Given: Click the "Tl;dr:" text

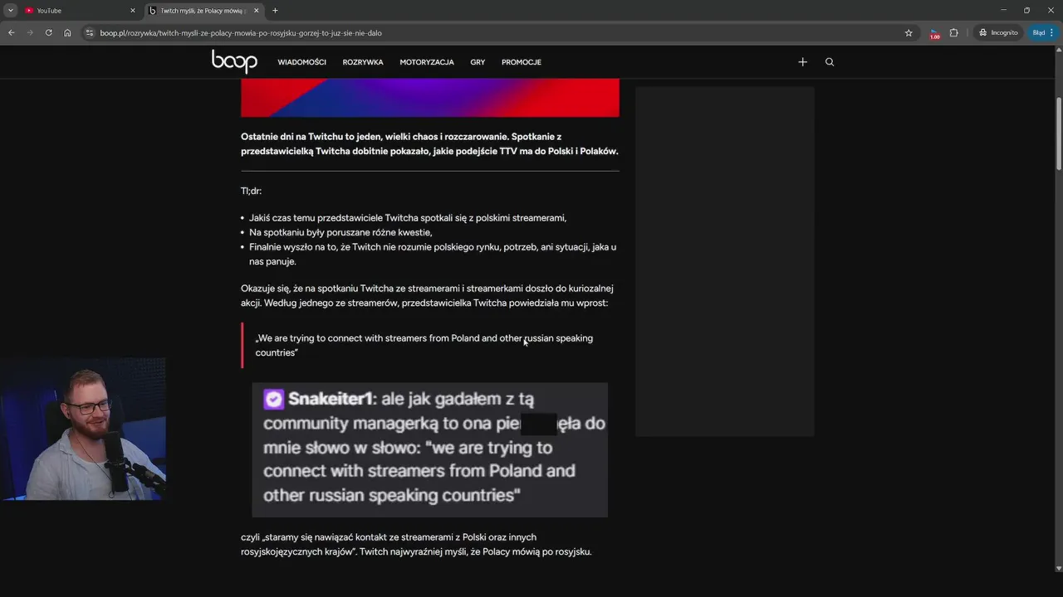Looking at the screenshot, I should coord(251,191).
